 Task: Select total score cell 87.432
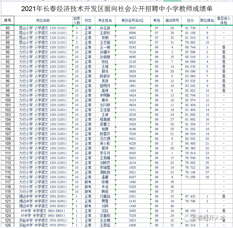(190, 196)
